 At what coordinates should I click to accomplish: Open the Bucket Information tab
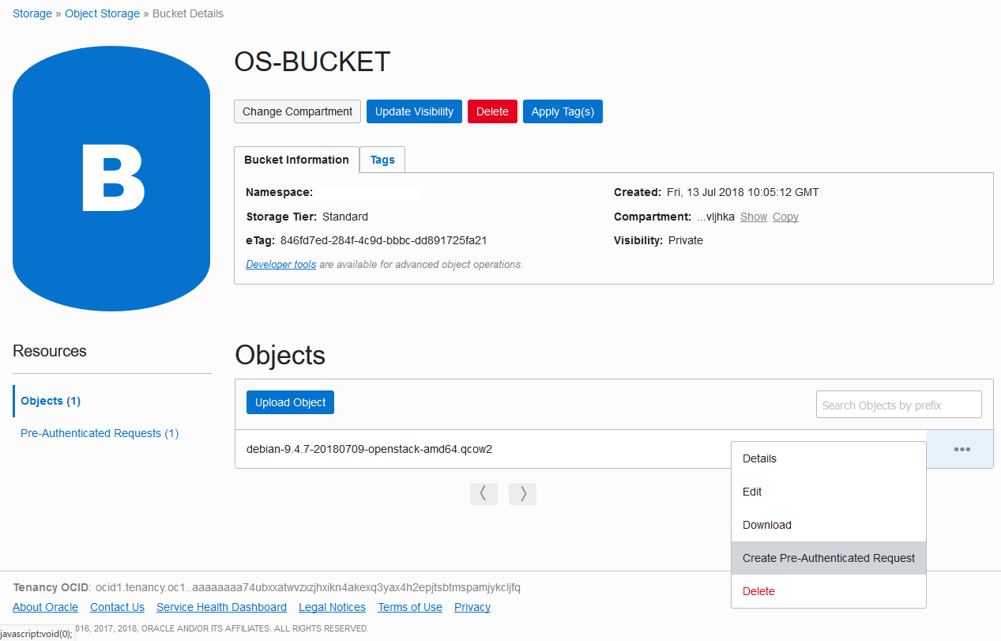296,160
